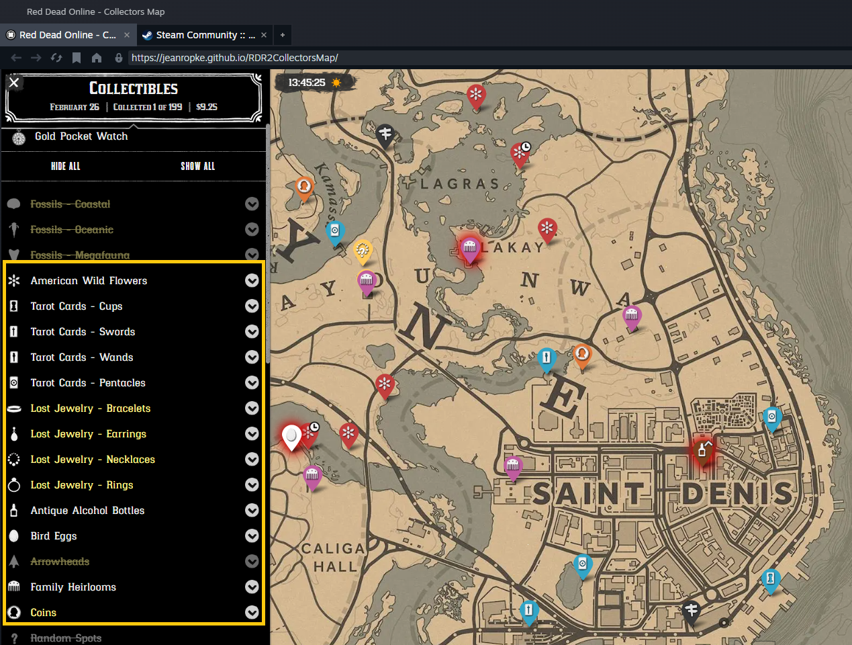Screen dimensions: 852x645
Task: Expand the American Wild Flowers chevron
Action: click(252, 281)
